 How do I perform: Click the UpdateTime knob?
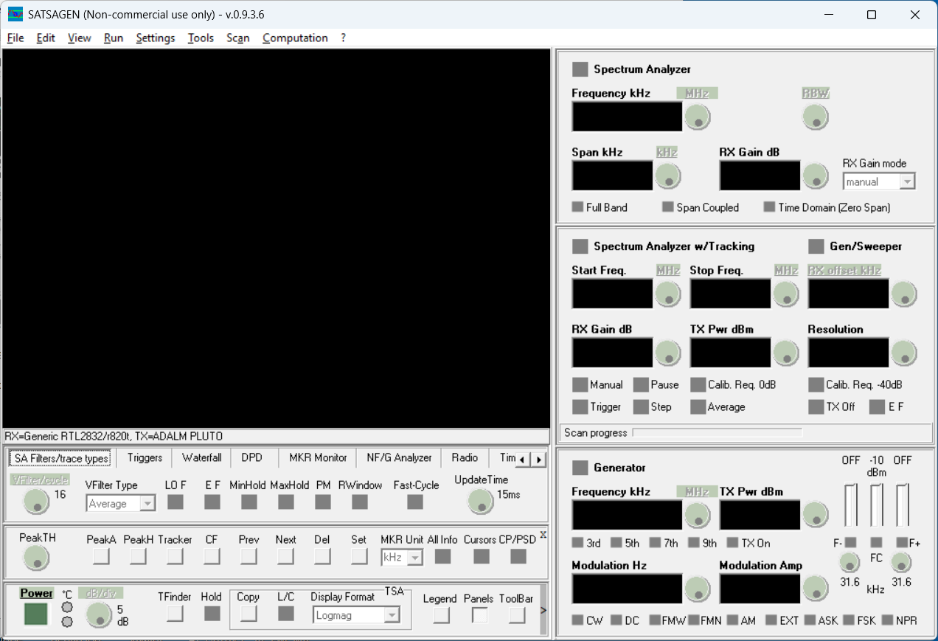[x=481, y=502]
